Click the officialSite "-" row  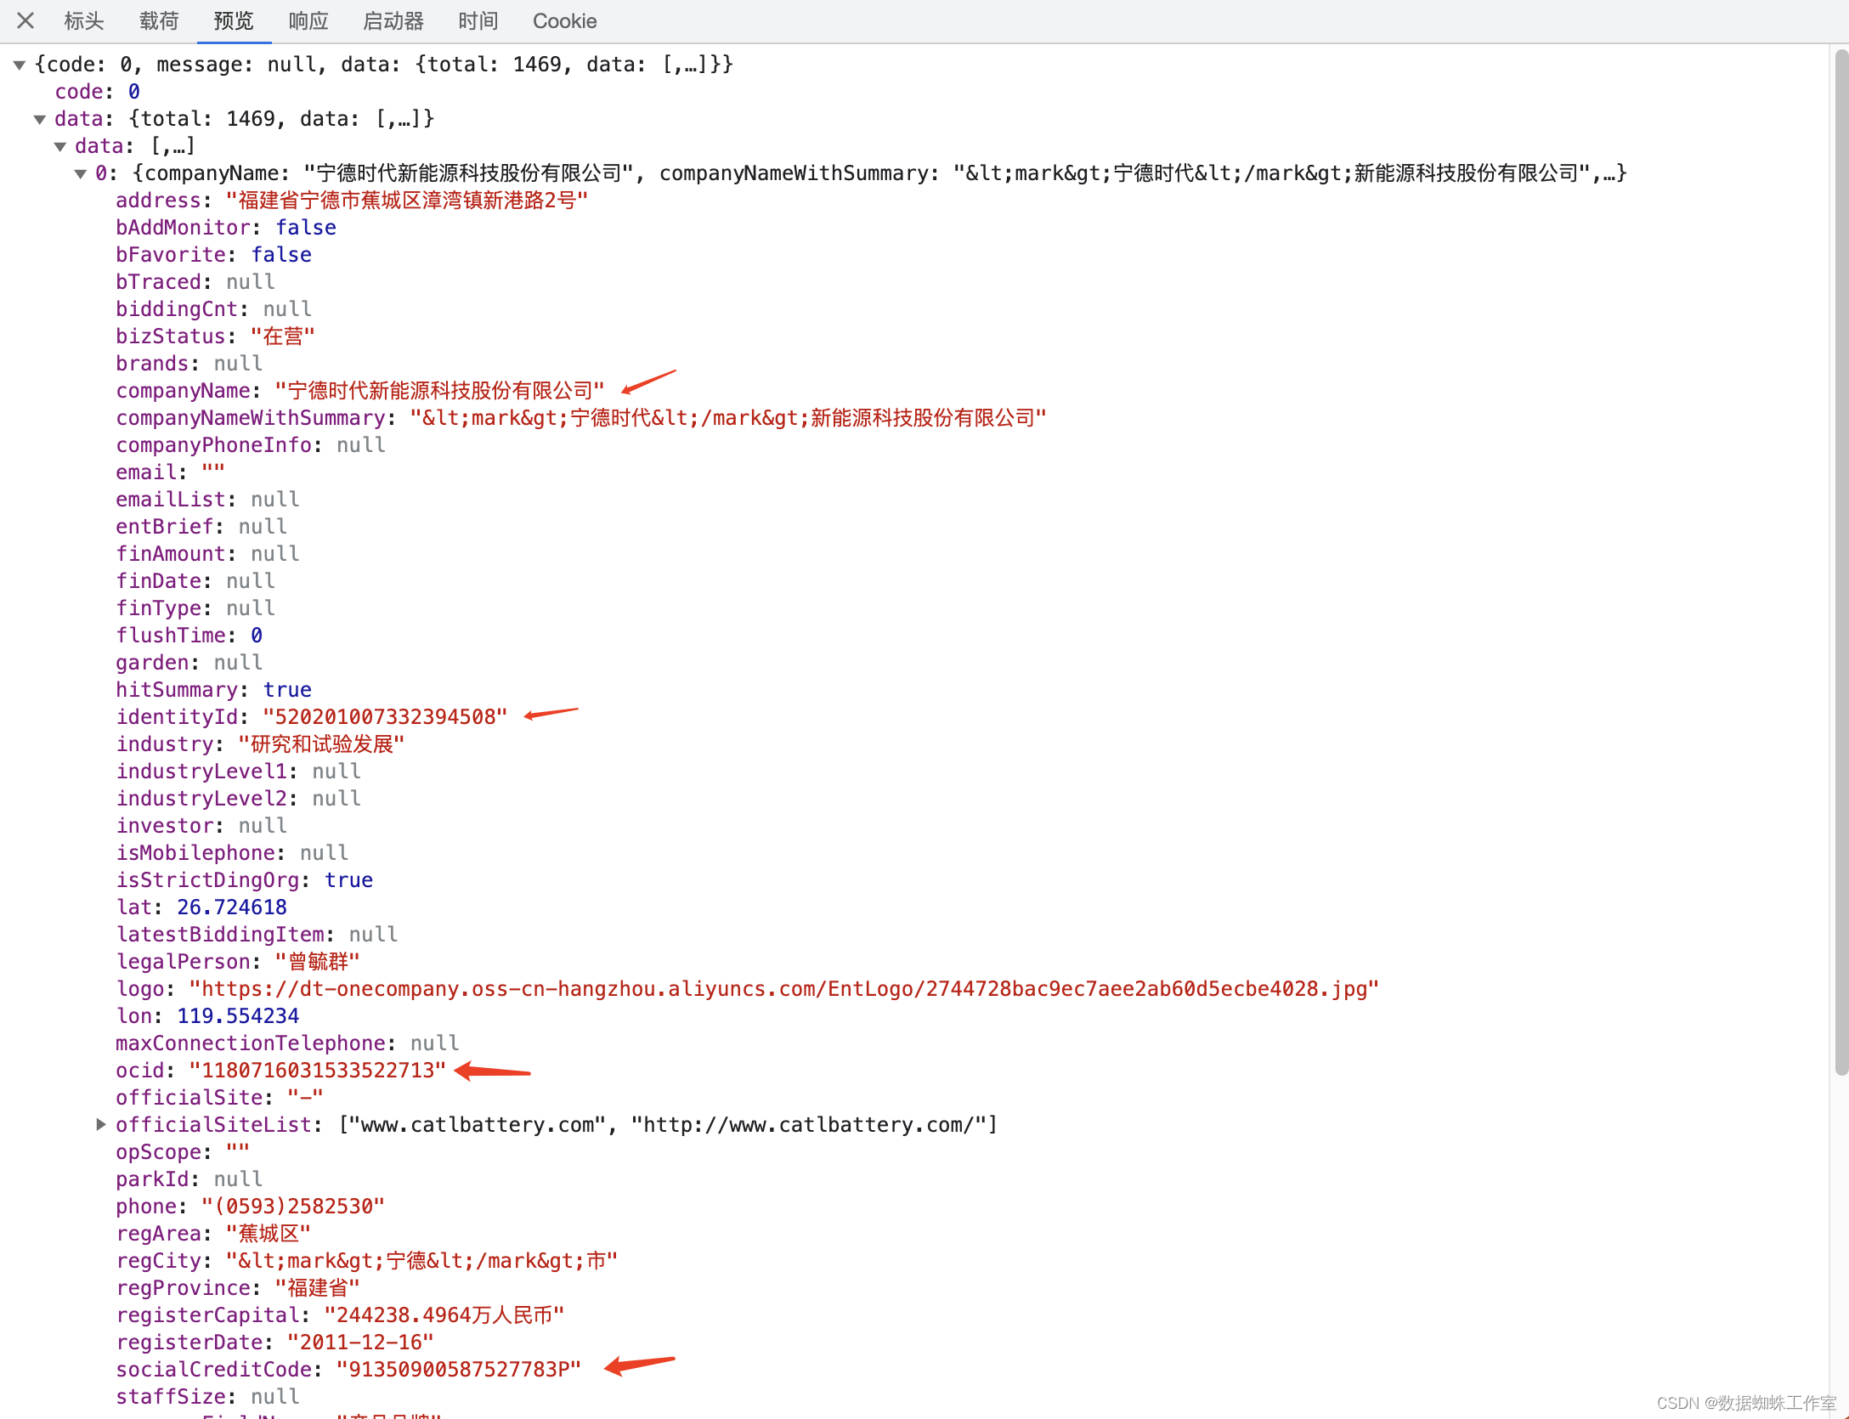219,1098
